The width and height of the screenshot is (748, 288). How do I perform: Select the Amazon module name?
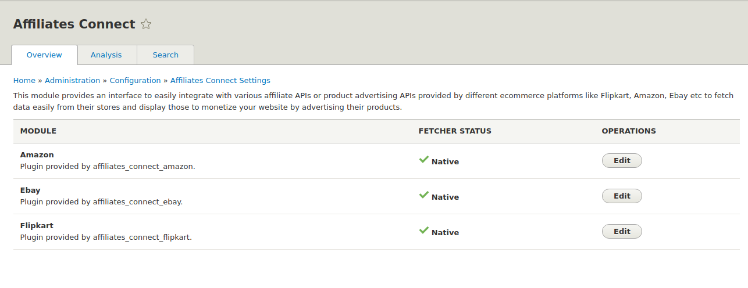[37, 155]
